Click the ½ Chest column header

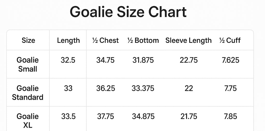106,40
